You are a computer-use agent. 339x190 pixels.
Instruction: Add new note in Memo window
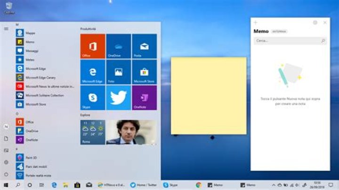tap(256, 23)
